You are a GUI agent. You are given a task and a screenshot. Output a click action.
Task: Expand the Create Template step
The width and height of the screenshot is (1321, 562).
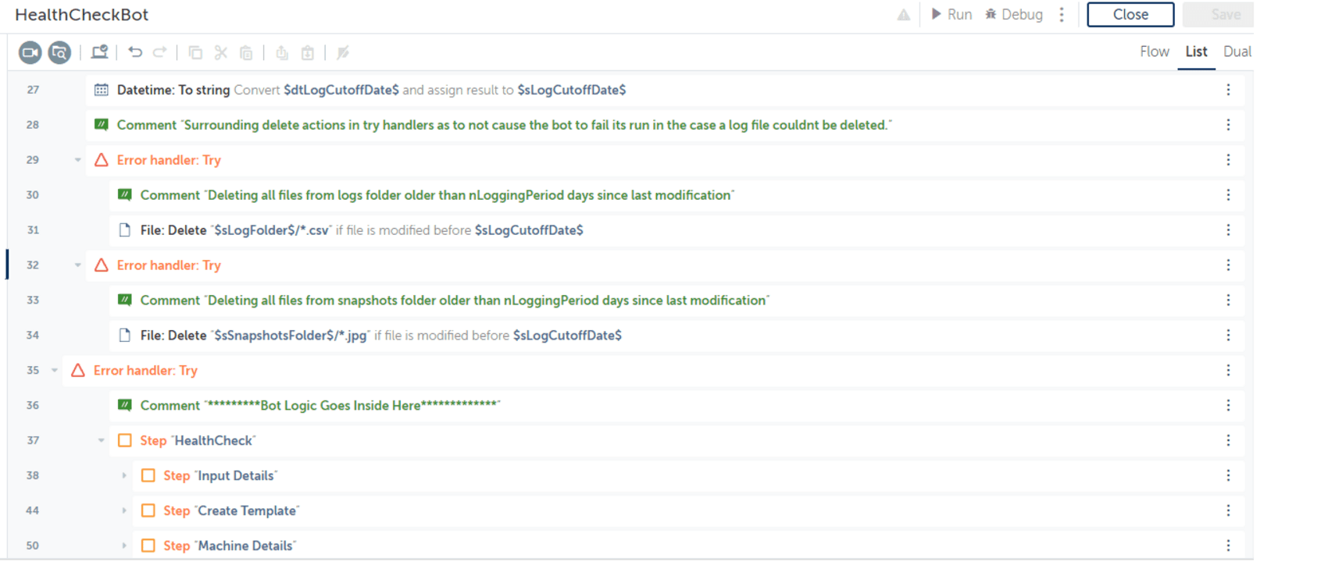click(124, 511)
